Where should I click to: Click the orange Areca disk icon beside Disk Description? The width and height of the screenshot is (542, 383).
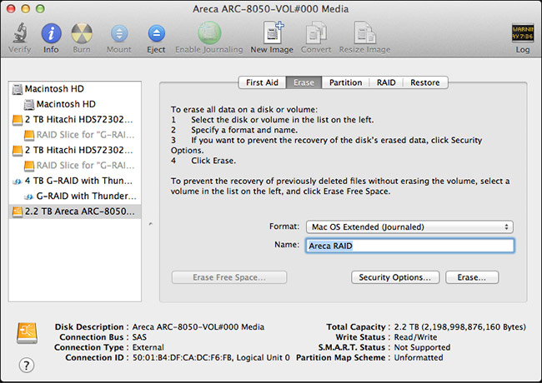27,333
